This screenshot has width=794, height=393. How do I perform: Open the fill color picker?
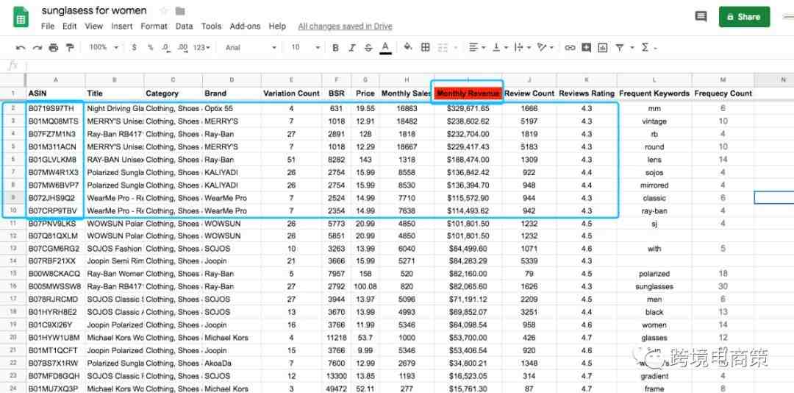coord(407,47)
